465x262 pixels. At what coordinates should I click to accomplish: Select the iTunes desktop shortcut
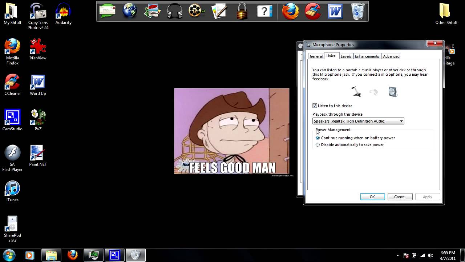pyautogui.click(x=12, y=191)
